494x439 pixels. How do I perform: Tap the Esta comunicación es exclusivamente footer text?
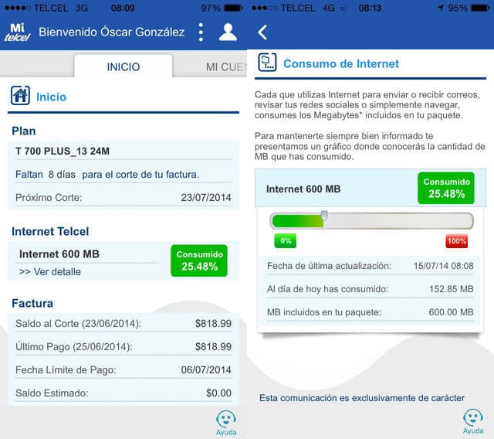[x=362, y=398]
